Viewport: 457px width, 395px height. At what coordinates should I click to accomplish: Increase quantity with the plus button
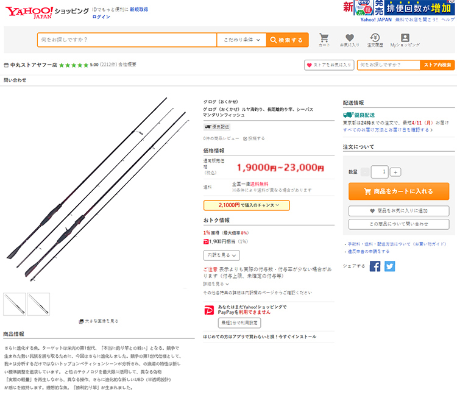click(x=395, y=172)
